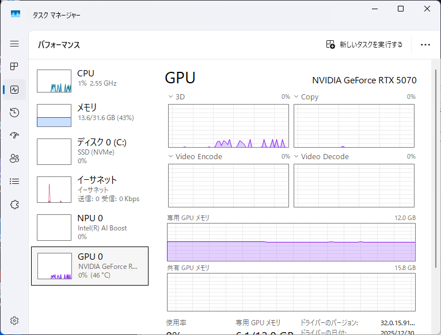The width and height of the screenshot is (441, 335).
Task: Click the 15.8 GB shared memory label
Action: pyautogui.click(x=405, y=268)
